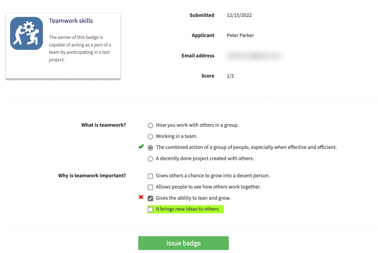378x253 pixels.
Task: Click the 'Why is teamwork important?' label
Action: (x=92, y=176)
